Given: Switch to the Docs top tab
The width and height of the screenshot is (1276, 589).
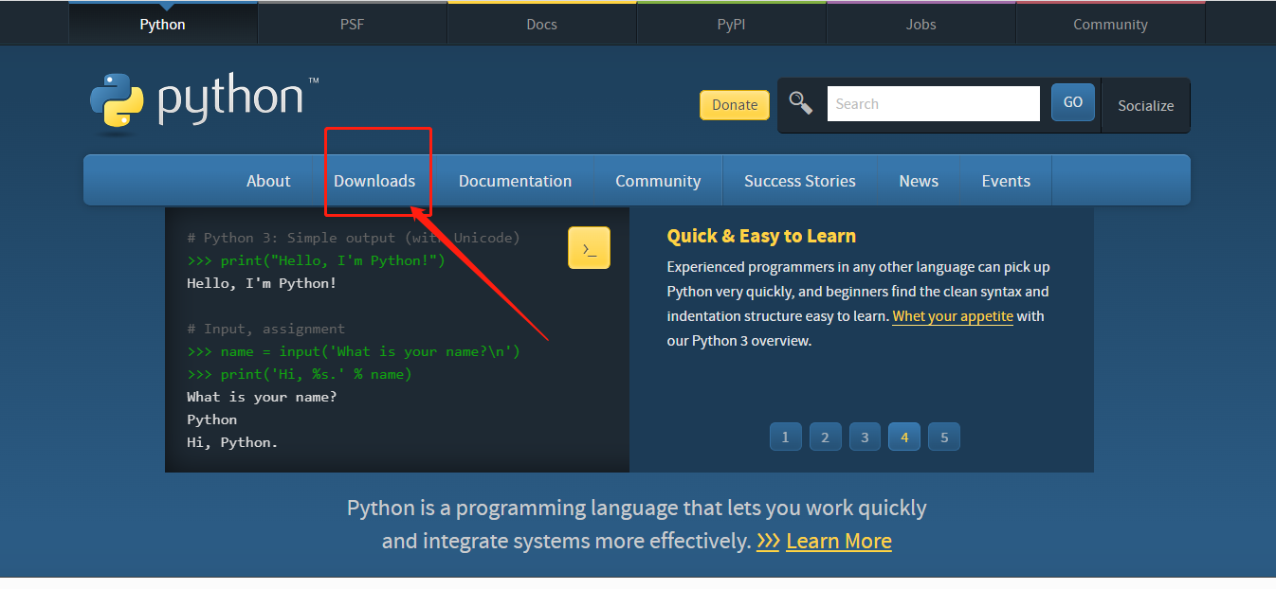Looking at the screenshot, I should pyautogui.click(x=542, y=24).
